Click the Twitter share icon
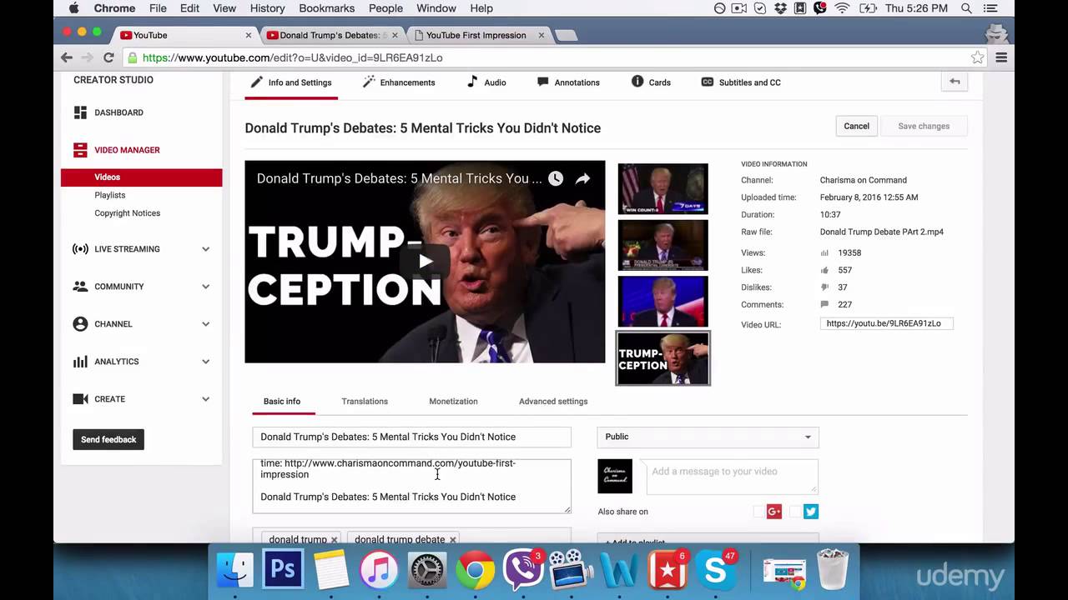The width and height of the screenshot is (1068, 600). click(811, 512)
